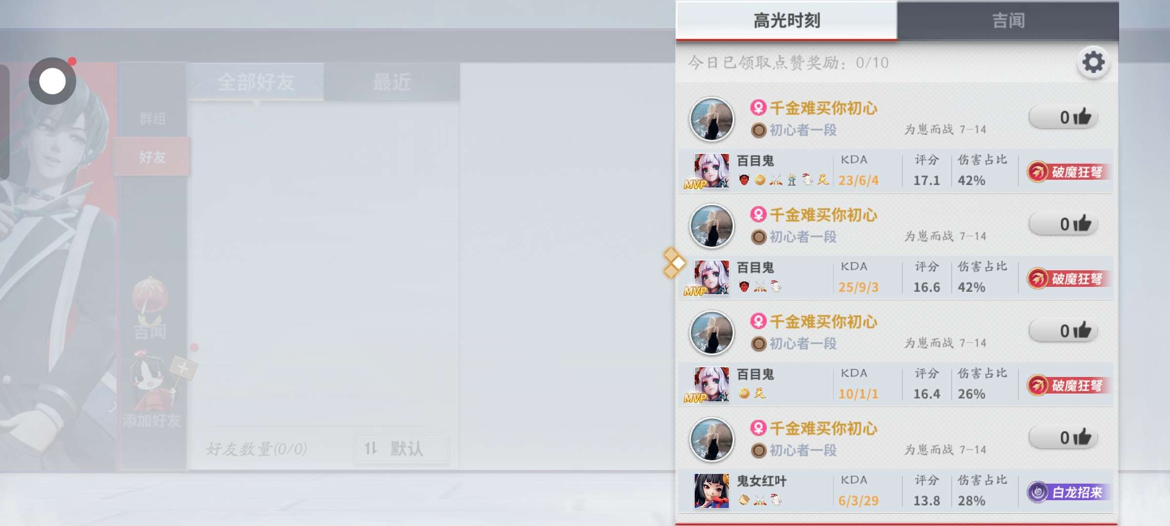Open the 默认 sort order dropdown
The height and width of the screenshot is (526, 1170).
pyautogui.click(x=402, y=448)
